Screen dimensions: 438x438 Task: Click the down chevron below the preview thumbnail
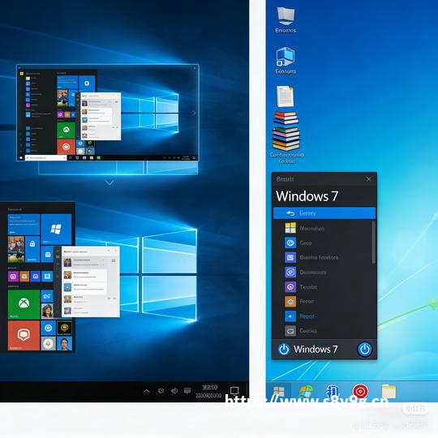(109, 182)
